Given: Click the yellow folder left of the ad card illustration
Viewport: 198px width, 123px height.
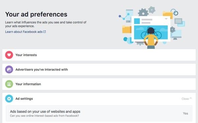Looking at the screenshot, I should point(127,29).
